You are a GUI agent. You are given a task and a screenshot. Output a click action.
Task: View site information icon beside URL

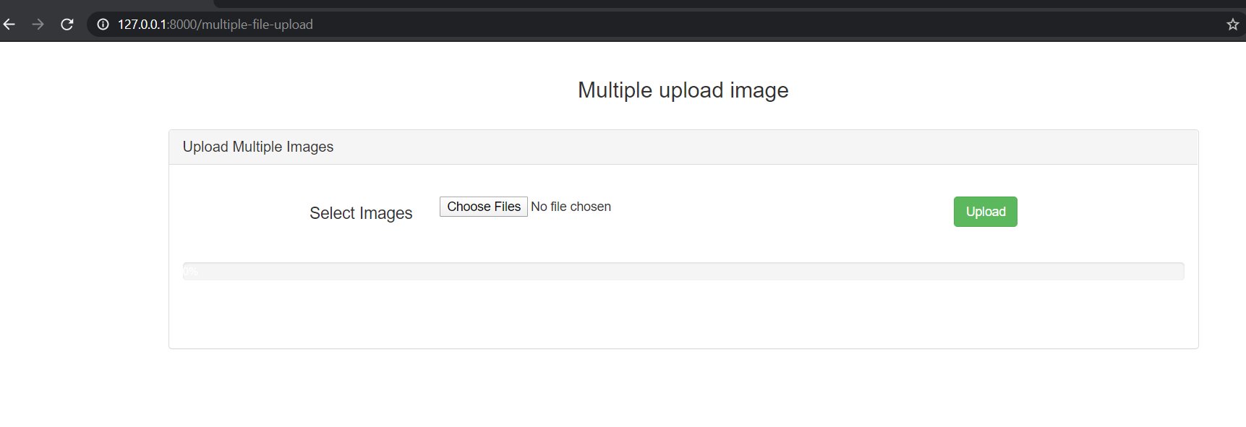click(x=103, y=25)
